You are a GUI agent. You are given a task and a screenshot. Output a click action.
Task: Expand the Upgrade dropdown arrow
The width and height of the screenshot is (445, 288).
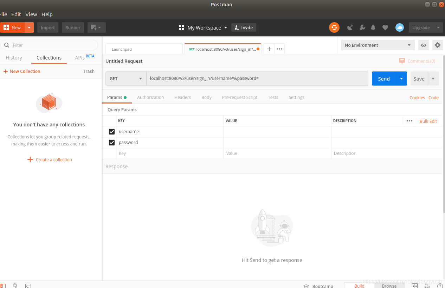(438, 27)
